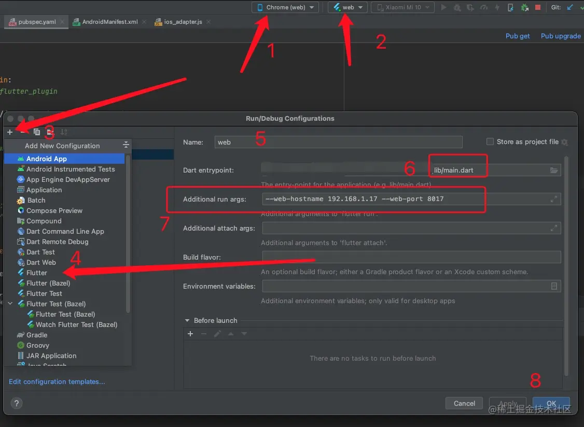Close the AndroidManifest.xml tab
584x427 pixels.
pos(144,22)
